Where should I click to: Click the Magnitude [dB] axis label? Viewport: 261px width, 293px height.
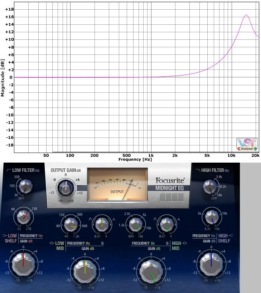tap(3, 78)
